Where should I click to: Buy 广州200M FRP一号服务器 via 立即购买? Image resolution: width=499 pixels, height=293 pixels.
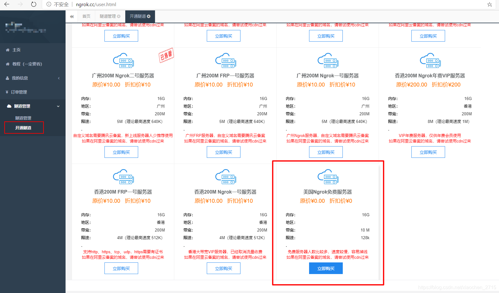click(x=224, y=152)
